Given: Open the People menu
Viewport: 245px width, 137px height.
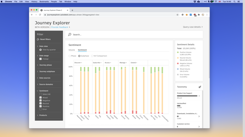Looking at the screenshot, I should point(54,2).
